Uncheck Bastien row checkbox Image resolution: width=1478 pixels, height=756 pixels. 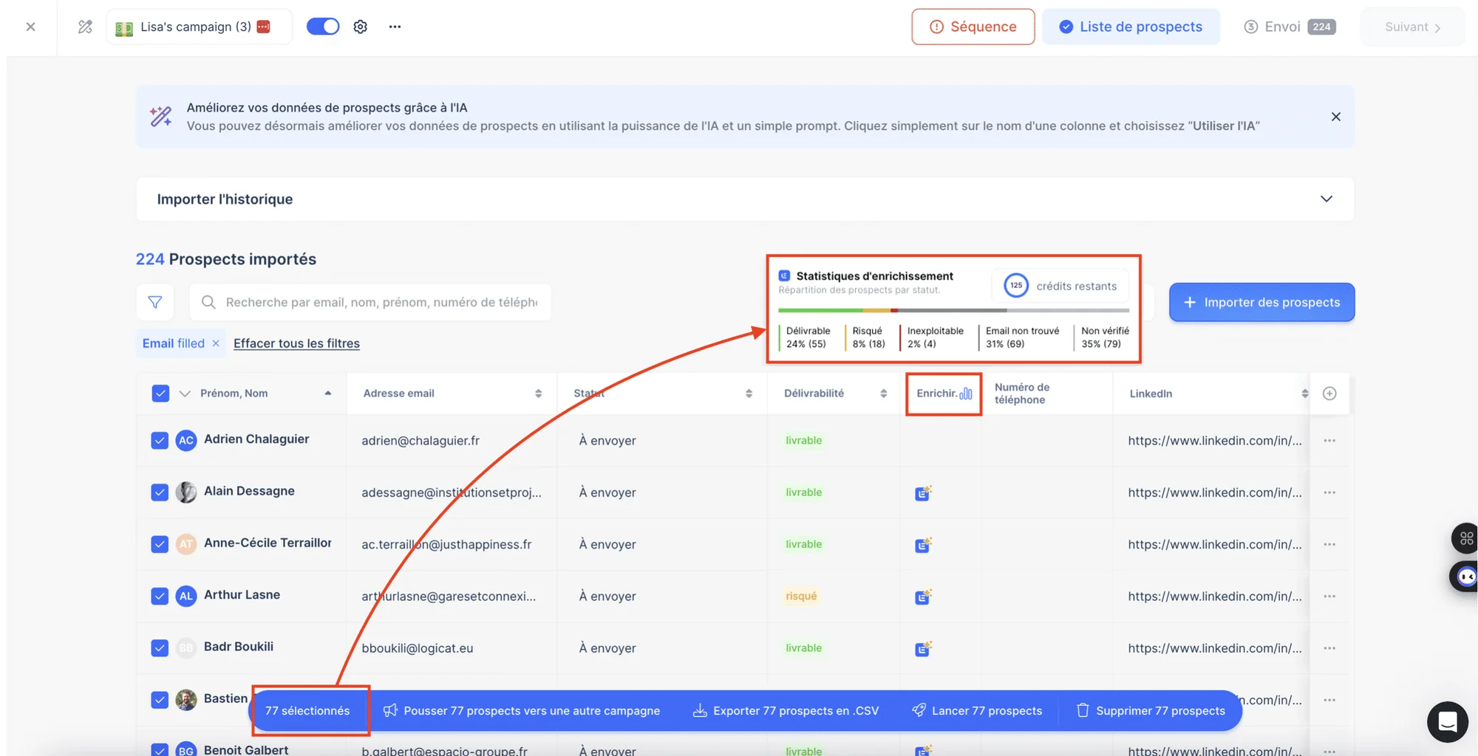[x=160, y=700]
